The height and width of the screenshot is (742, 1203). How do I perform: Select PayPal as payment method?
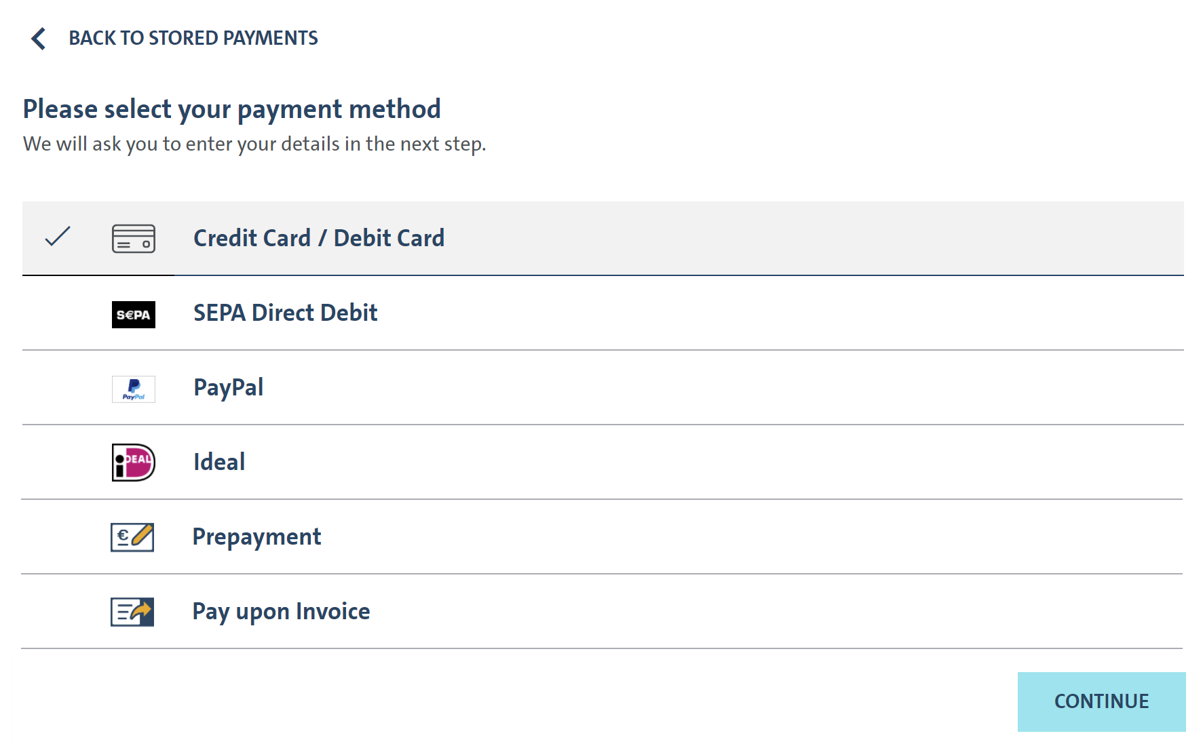(228, 388)
